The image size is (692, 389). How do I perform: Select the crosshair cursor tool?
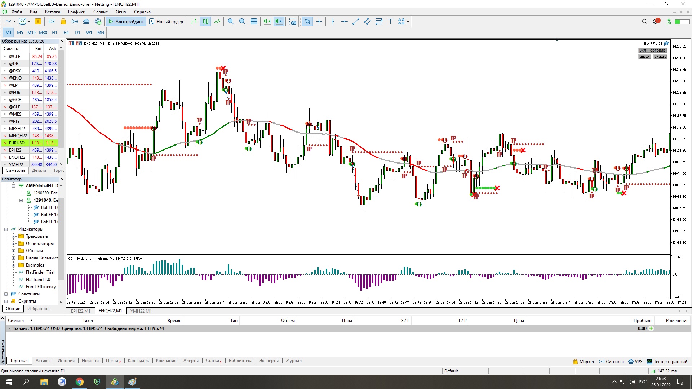click(x=319, y=22)
